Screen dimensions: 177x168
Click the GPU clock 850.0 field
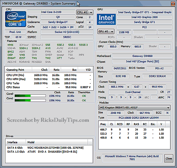click(113, 46)
